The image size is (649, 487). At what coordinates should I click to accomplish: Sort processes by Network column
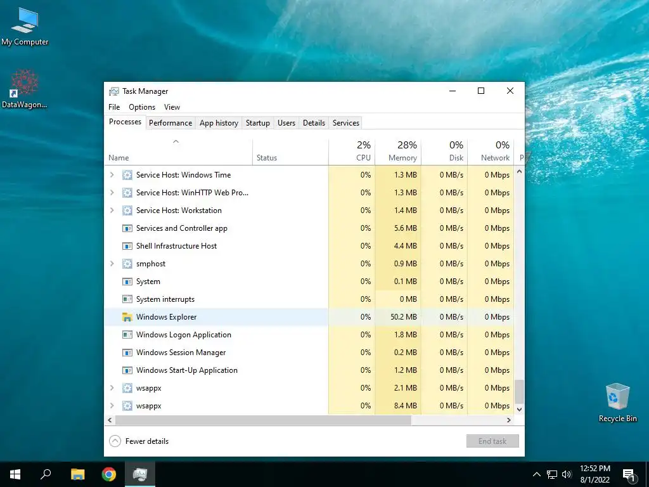pyautogui.click(x=491, y=152)
